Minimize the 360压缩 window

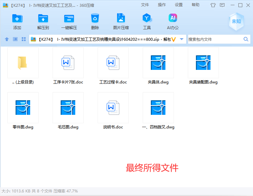[x=233, y=5]
